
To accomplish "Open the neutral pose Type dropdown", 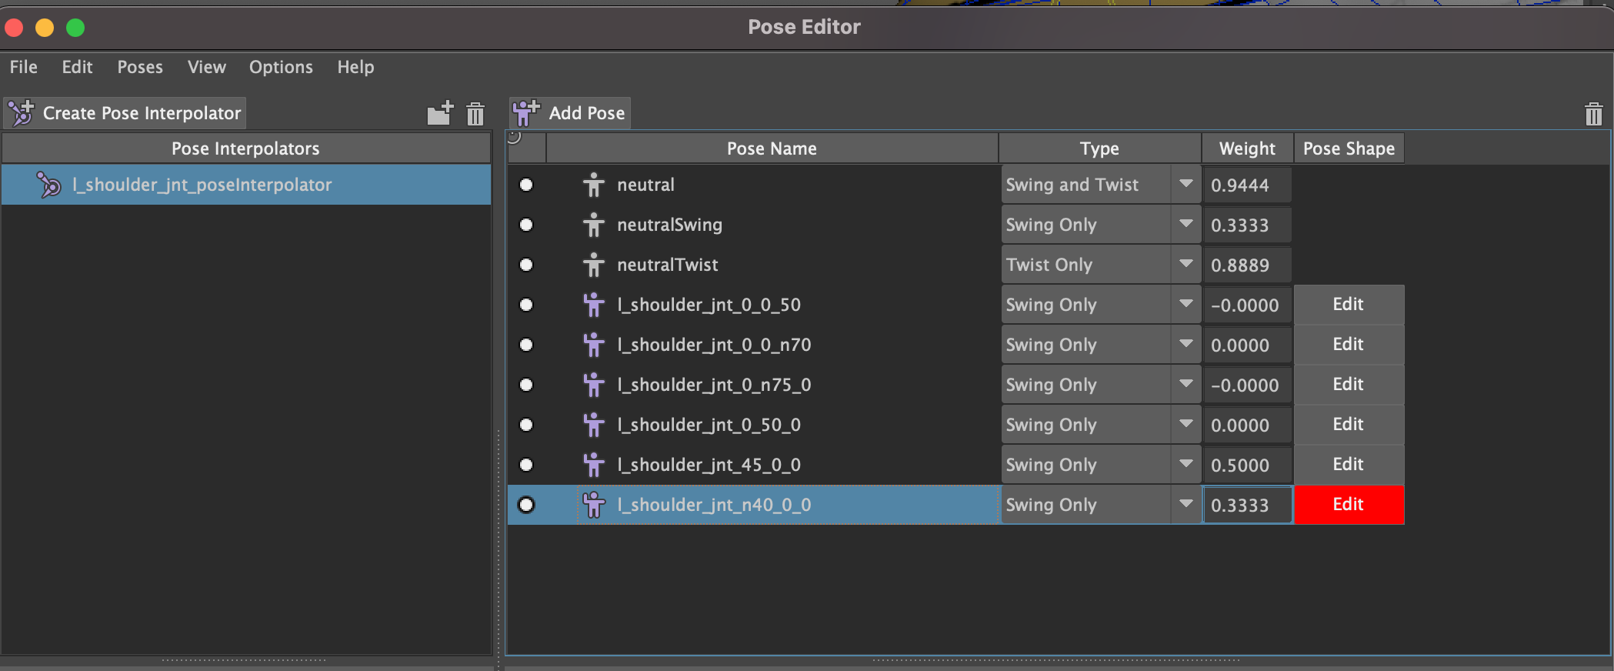I will click(1101, 185).
